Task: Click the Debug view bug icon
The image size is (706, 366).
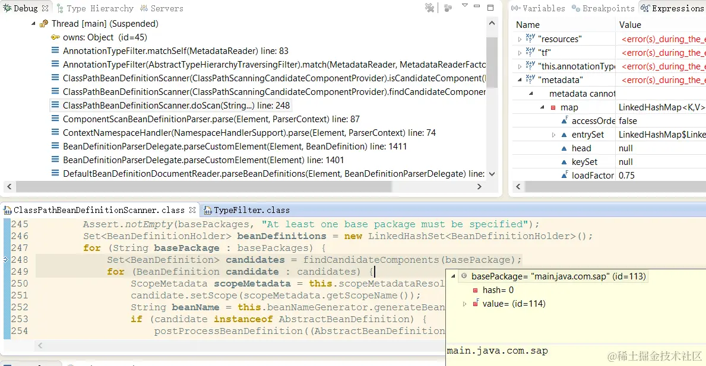Action: (7, 8)
